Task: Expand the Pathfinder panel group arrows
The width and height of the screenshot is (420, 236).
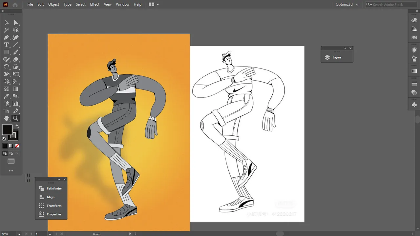Action: (x=59, y=179)
